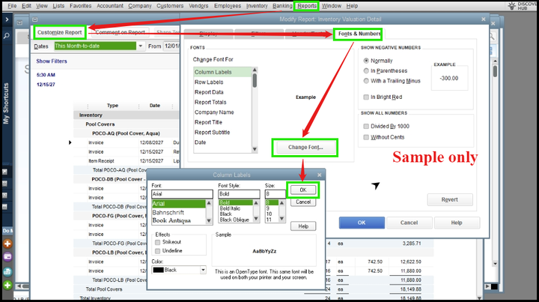
Task: Close the Column Labels font dialog
Action: pyautogui.click(x=319, y=175)
